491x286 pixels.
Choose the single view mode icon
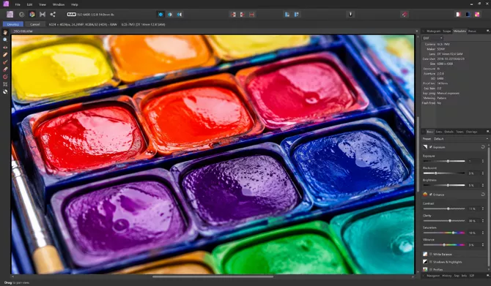pos(160,15)
